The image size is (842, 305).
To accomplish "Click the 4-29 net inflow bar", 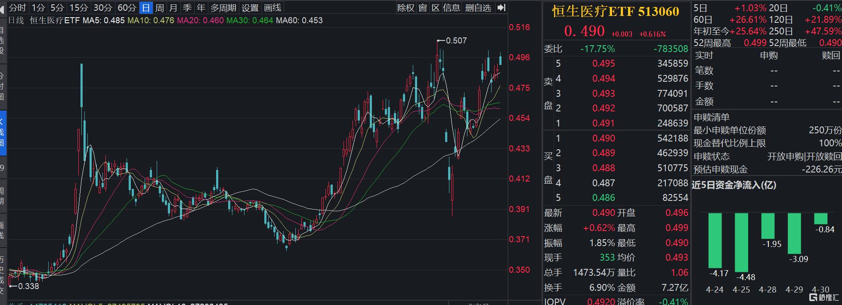I will [795, 233].
